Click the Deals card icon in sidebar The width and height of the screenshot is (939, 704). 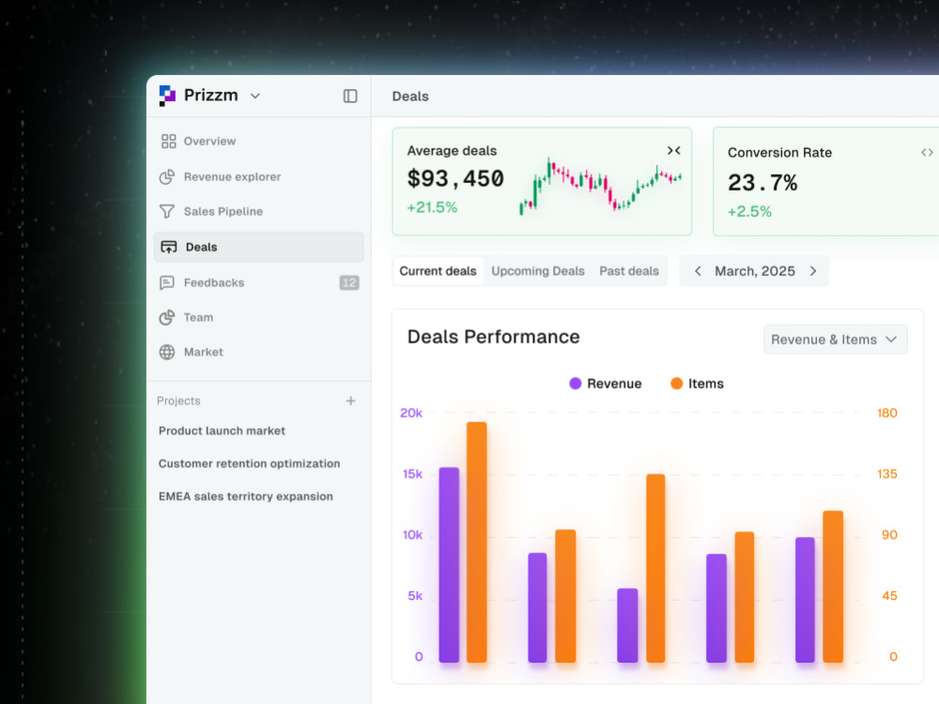[x=169, y=247]
